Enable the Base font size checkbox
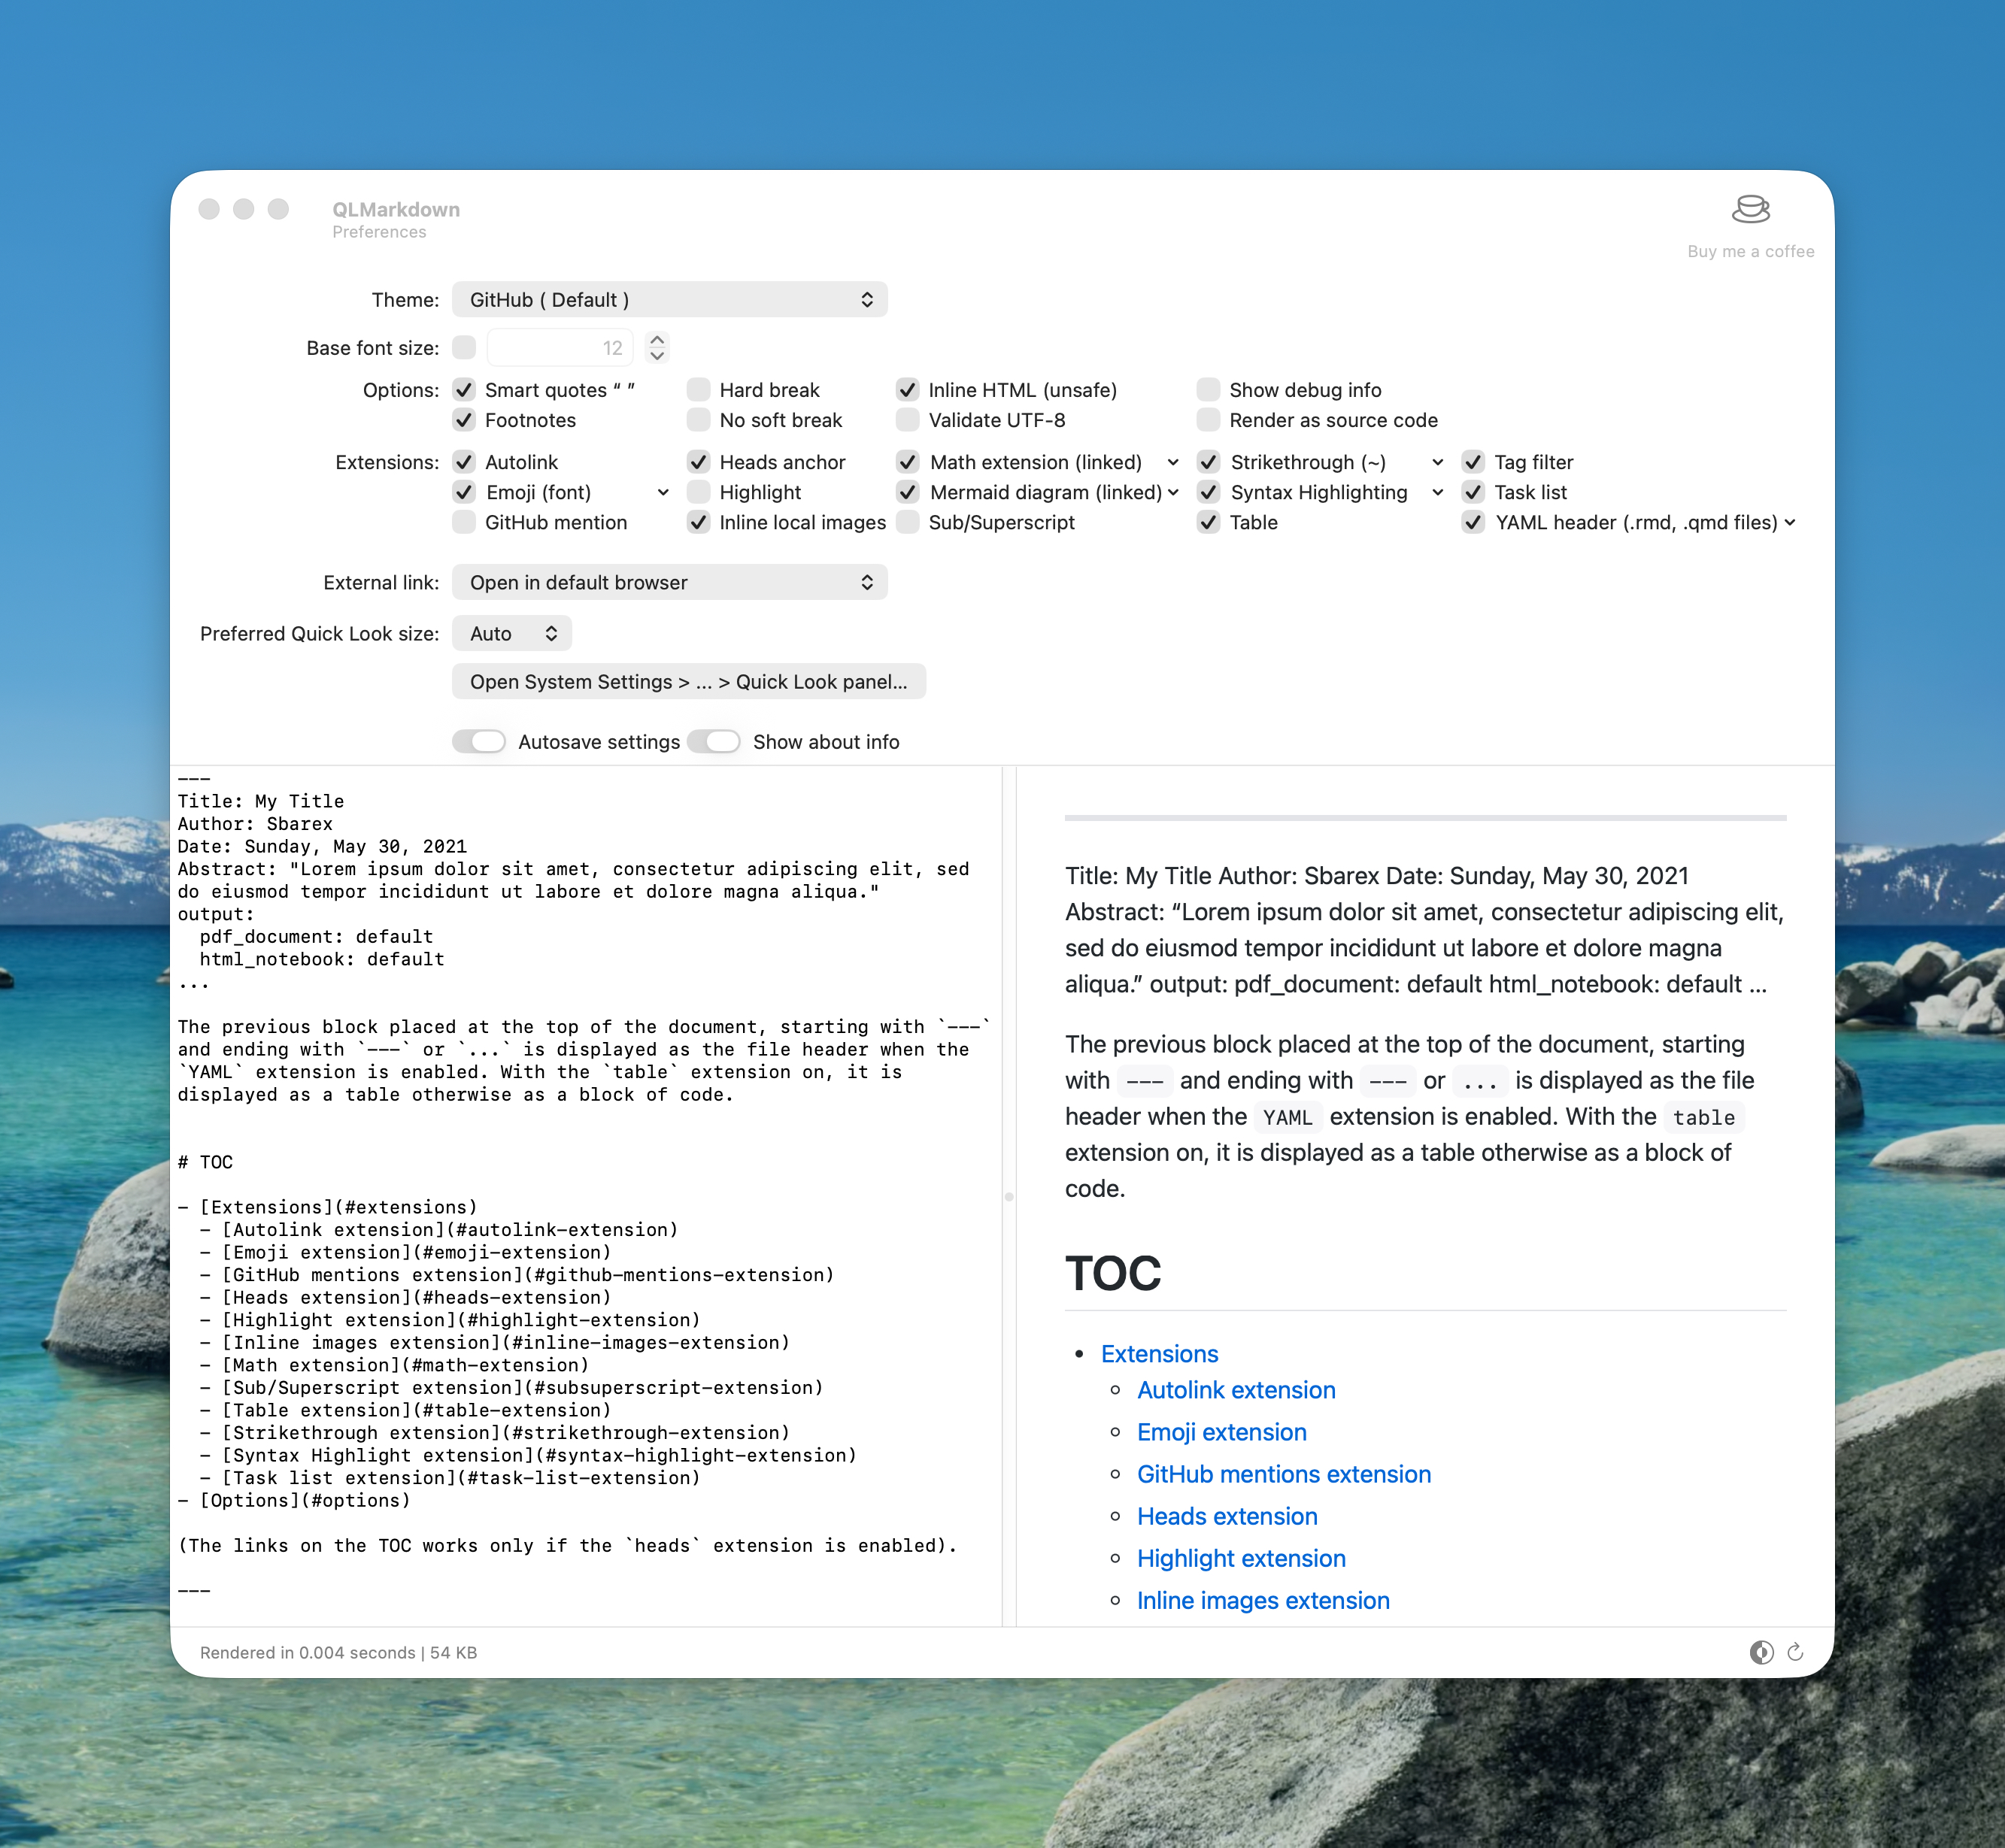2005x1848 pixels. click(x=464, y=348)
